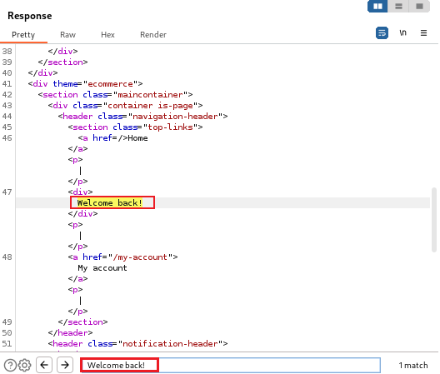This screenshot has width=440, height=374.
Task: Click the highlighted 'Welcome back!' text
Action: (110, 203)
